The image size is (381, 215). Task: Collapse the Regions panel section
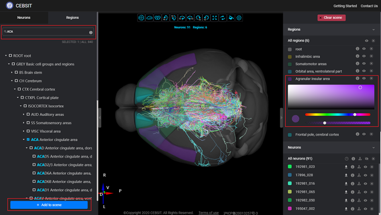372,29
